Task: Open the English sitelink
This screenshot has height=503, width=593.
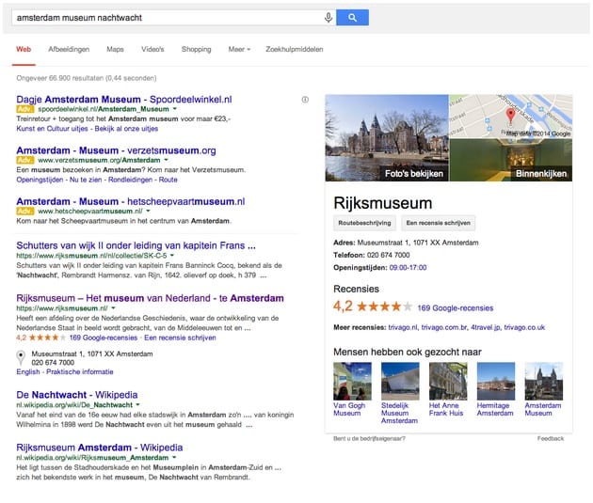Action: [x=28, y=372]
